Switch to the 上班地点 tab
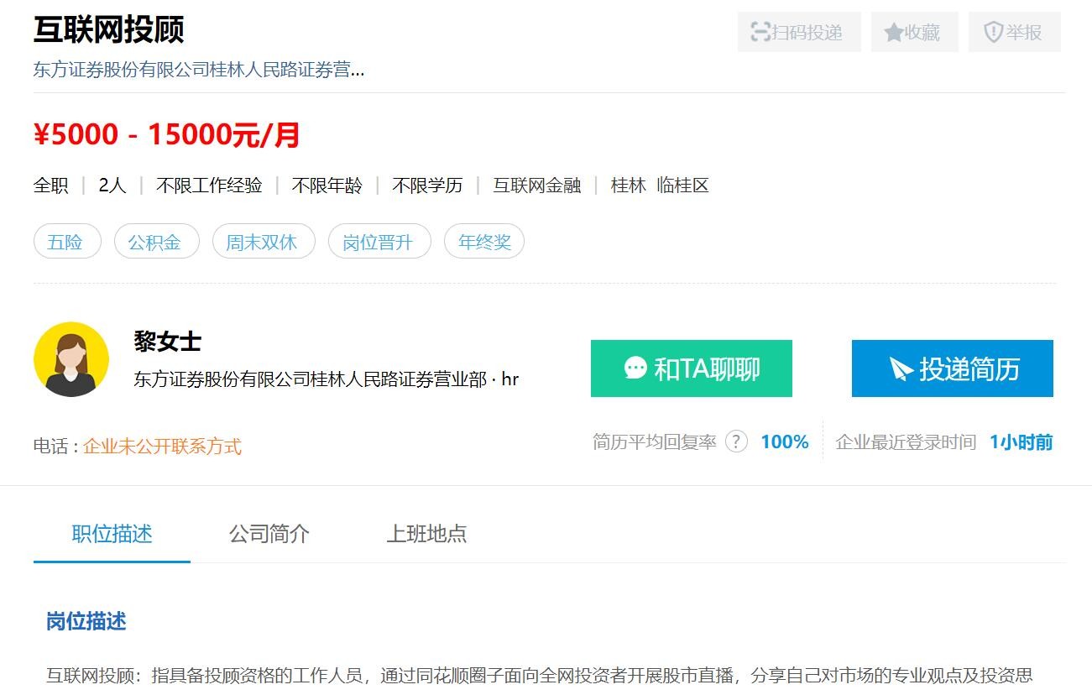This screenshot has width=1092, height=695. tap(426, 534)
